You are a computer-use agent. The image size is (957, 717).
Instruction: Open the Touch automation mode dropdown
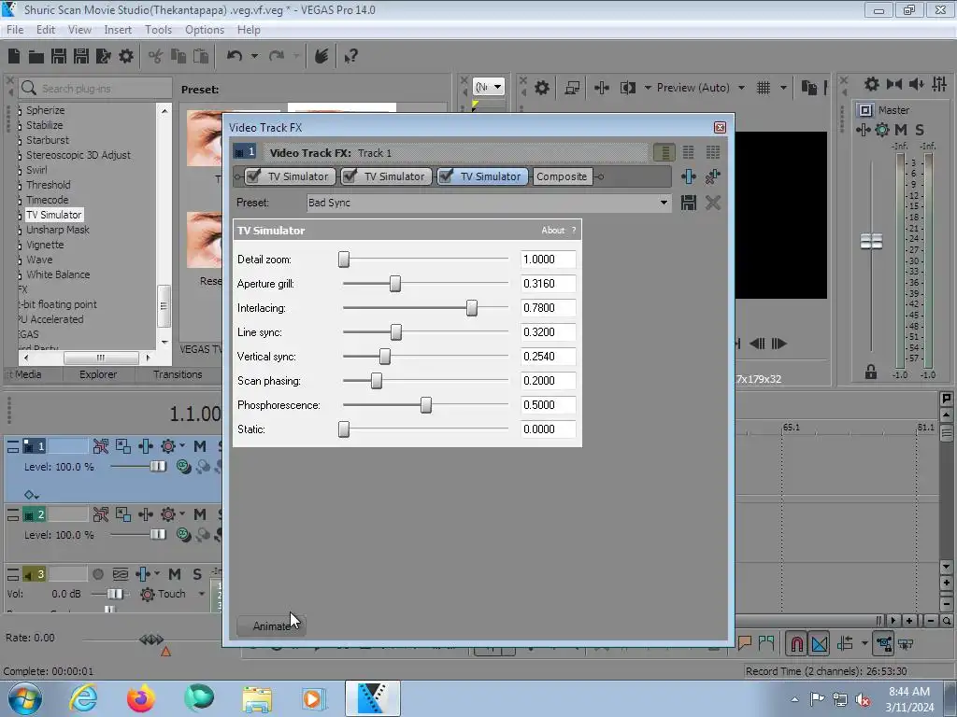(x=202, y=594)
